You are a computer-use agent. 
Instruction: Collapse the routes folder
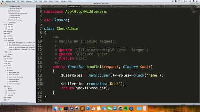pos(3,86)
